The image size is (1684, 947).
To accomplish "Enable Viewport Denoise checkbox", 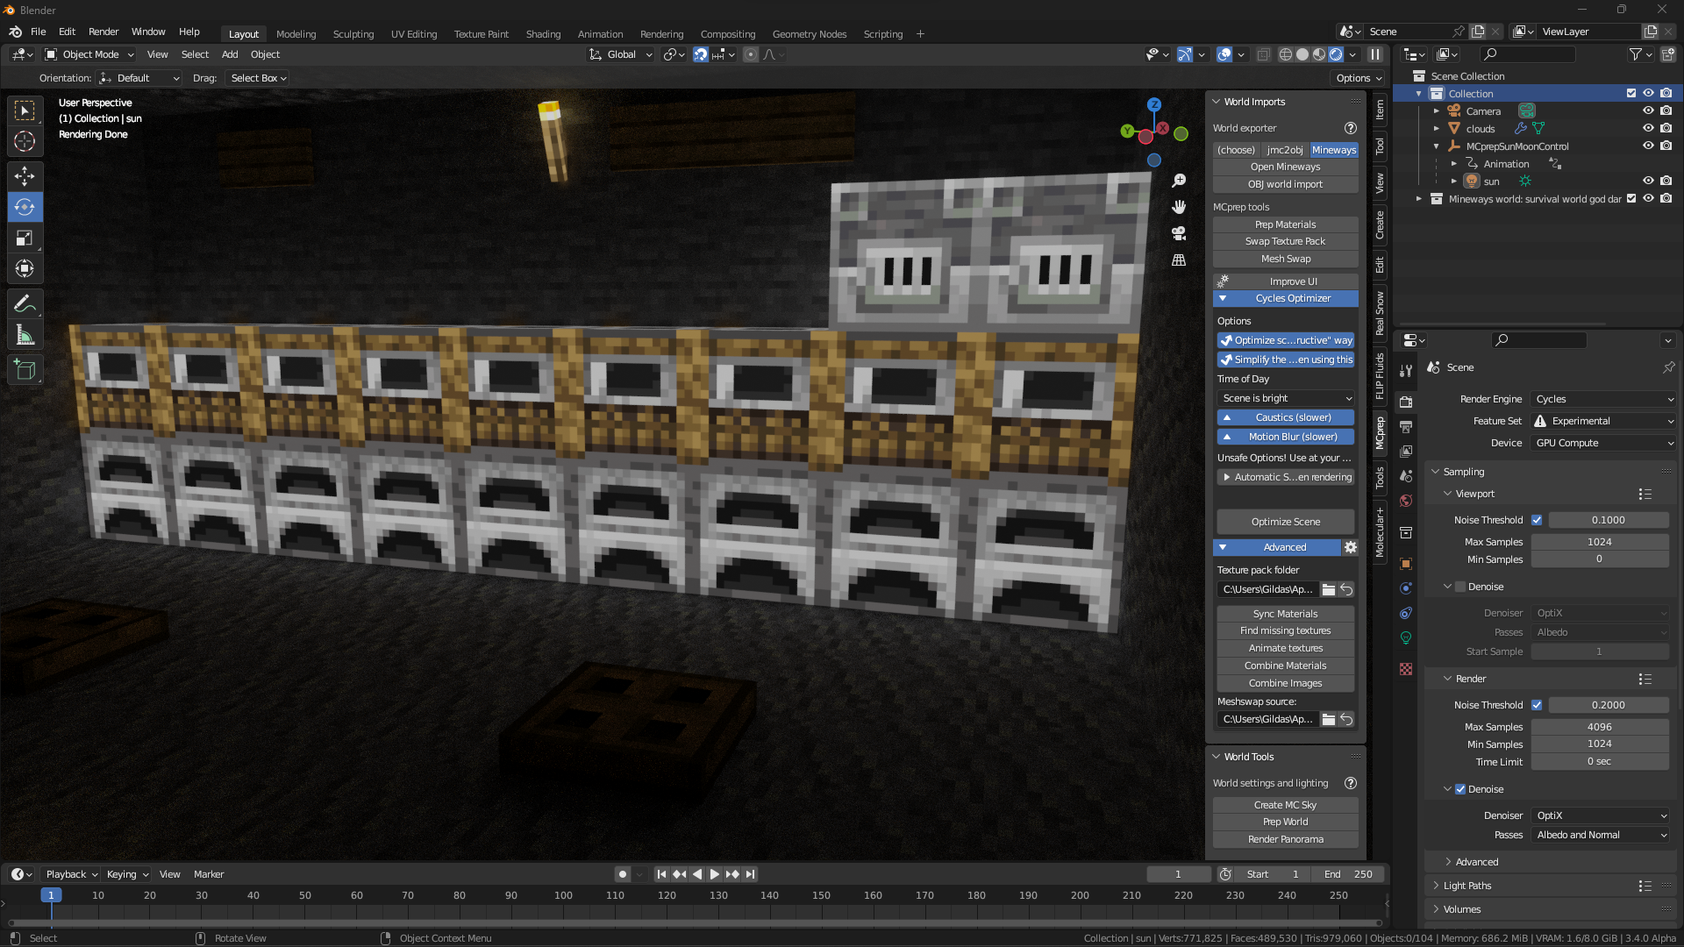I will [1460, 587].
